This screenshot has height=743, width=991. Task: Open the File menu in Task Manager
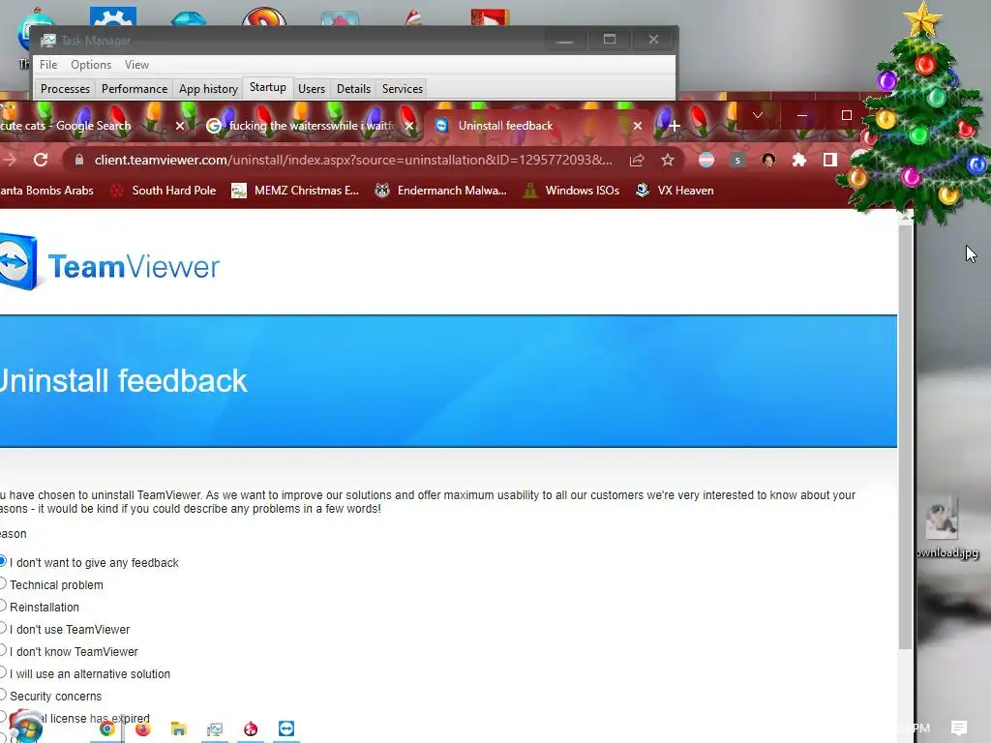click(x=48, y=65)
